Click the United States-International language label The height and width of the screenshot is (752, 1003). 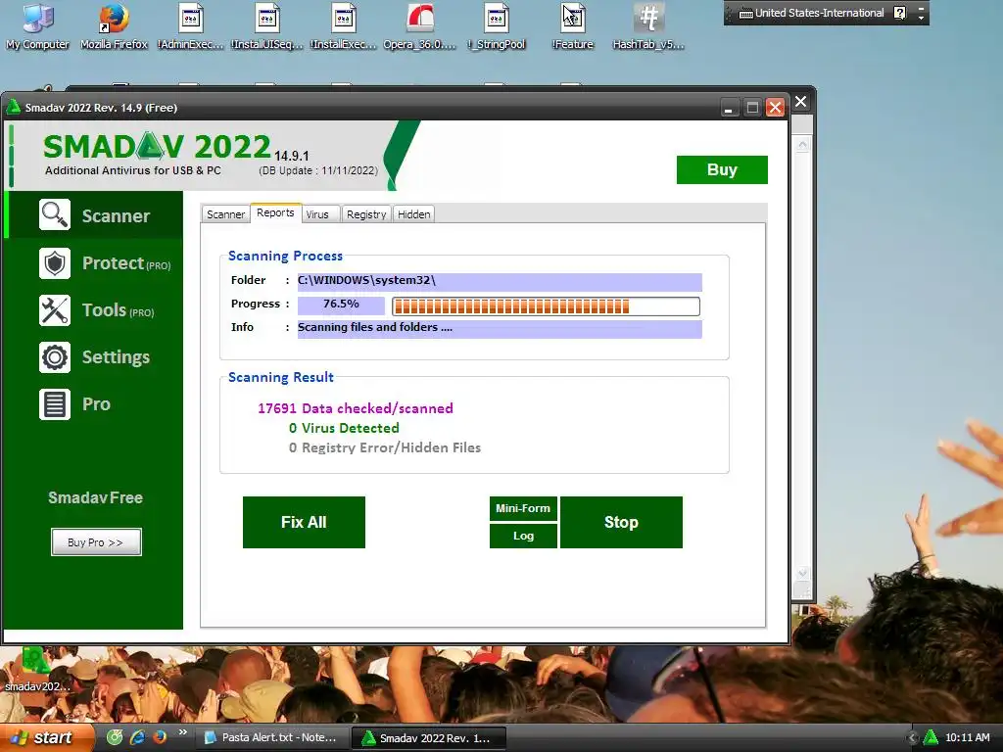[x=820, y=13]
